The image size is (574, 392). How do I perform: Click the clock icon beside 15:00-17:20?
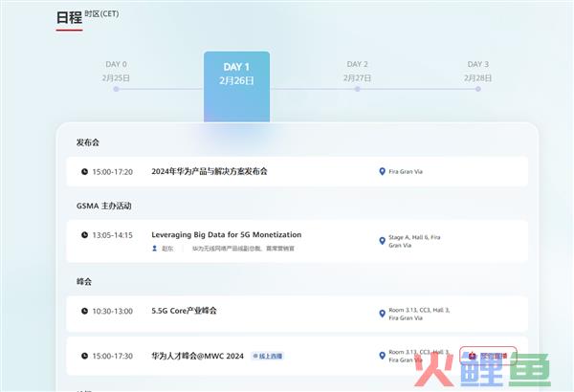[84, 171]
